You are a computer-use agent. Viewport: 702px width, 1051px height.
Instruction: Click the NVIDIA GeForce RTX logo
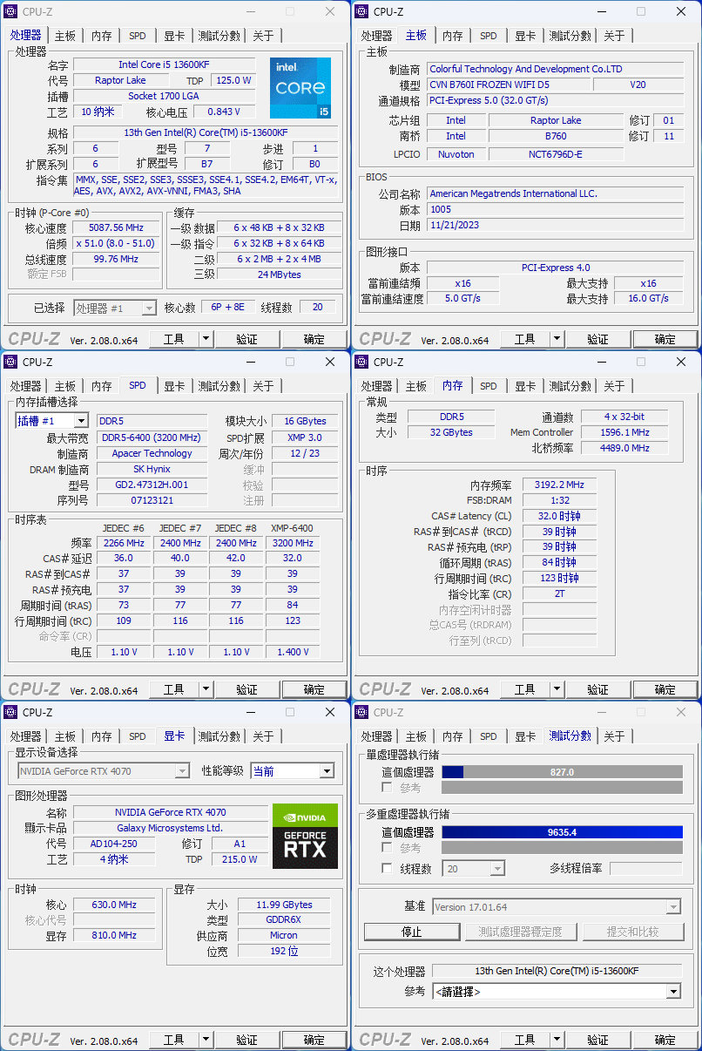pos(305,837)
